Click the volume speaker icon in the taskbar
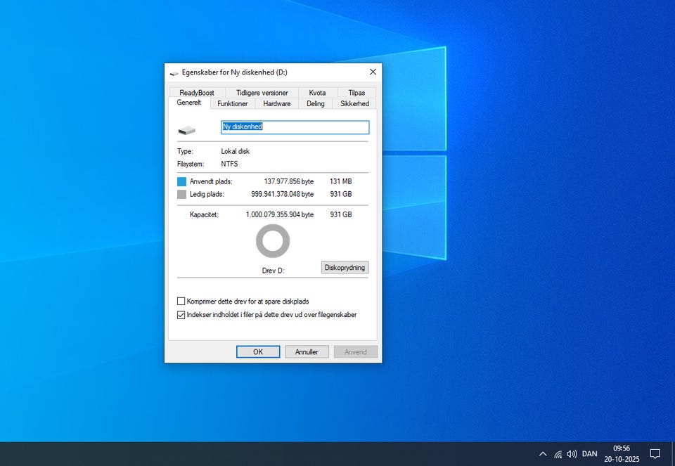 point(572,454)
